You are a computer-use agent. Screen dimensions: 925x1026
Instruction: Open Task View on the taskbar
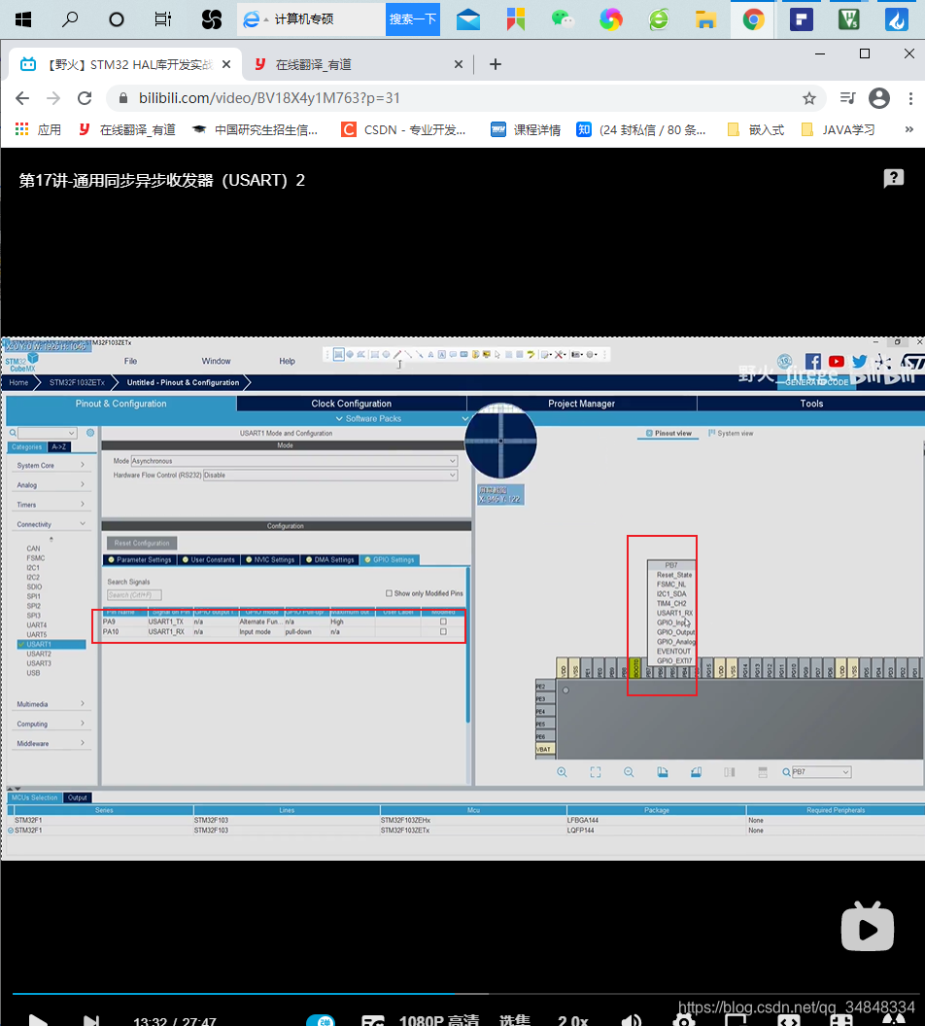[x=163, y=19]
